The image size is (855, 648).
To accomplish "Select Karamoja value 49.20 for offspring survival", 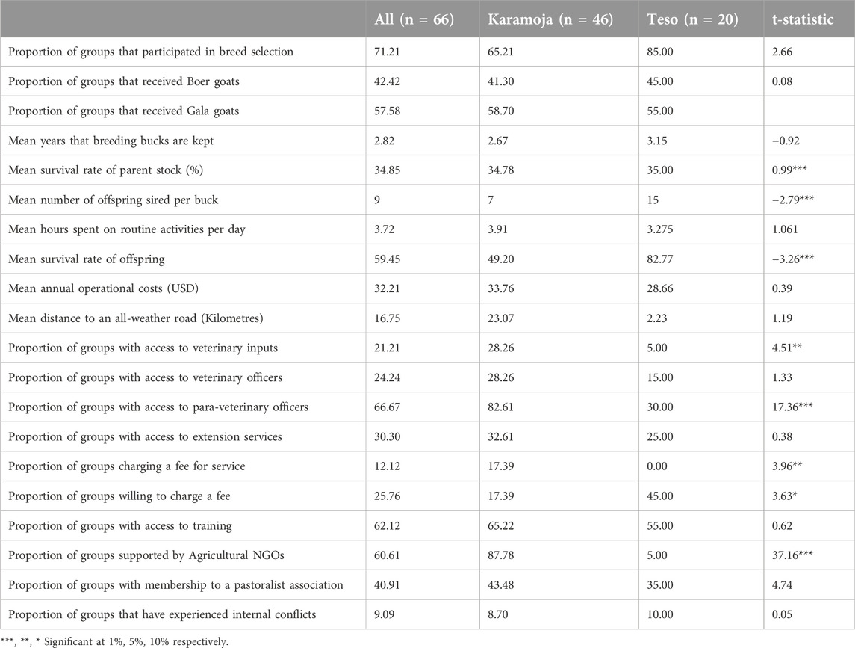I will [500, 259].
